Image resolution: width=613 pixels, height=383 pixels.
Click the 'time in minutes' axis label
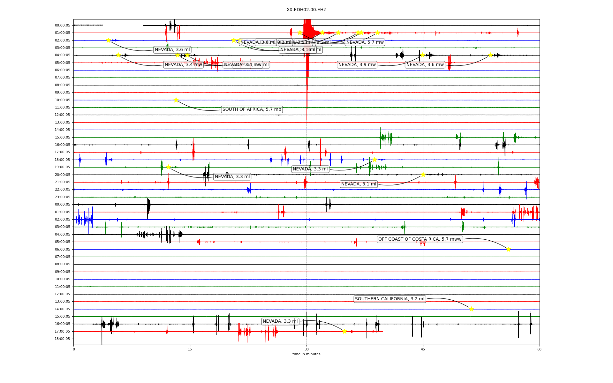pyautogui.click(x=306, y=354)
